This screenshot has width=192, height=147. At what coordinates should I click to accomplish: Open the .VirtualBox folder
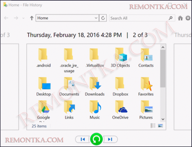pos(95,58)
